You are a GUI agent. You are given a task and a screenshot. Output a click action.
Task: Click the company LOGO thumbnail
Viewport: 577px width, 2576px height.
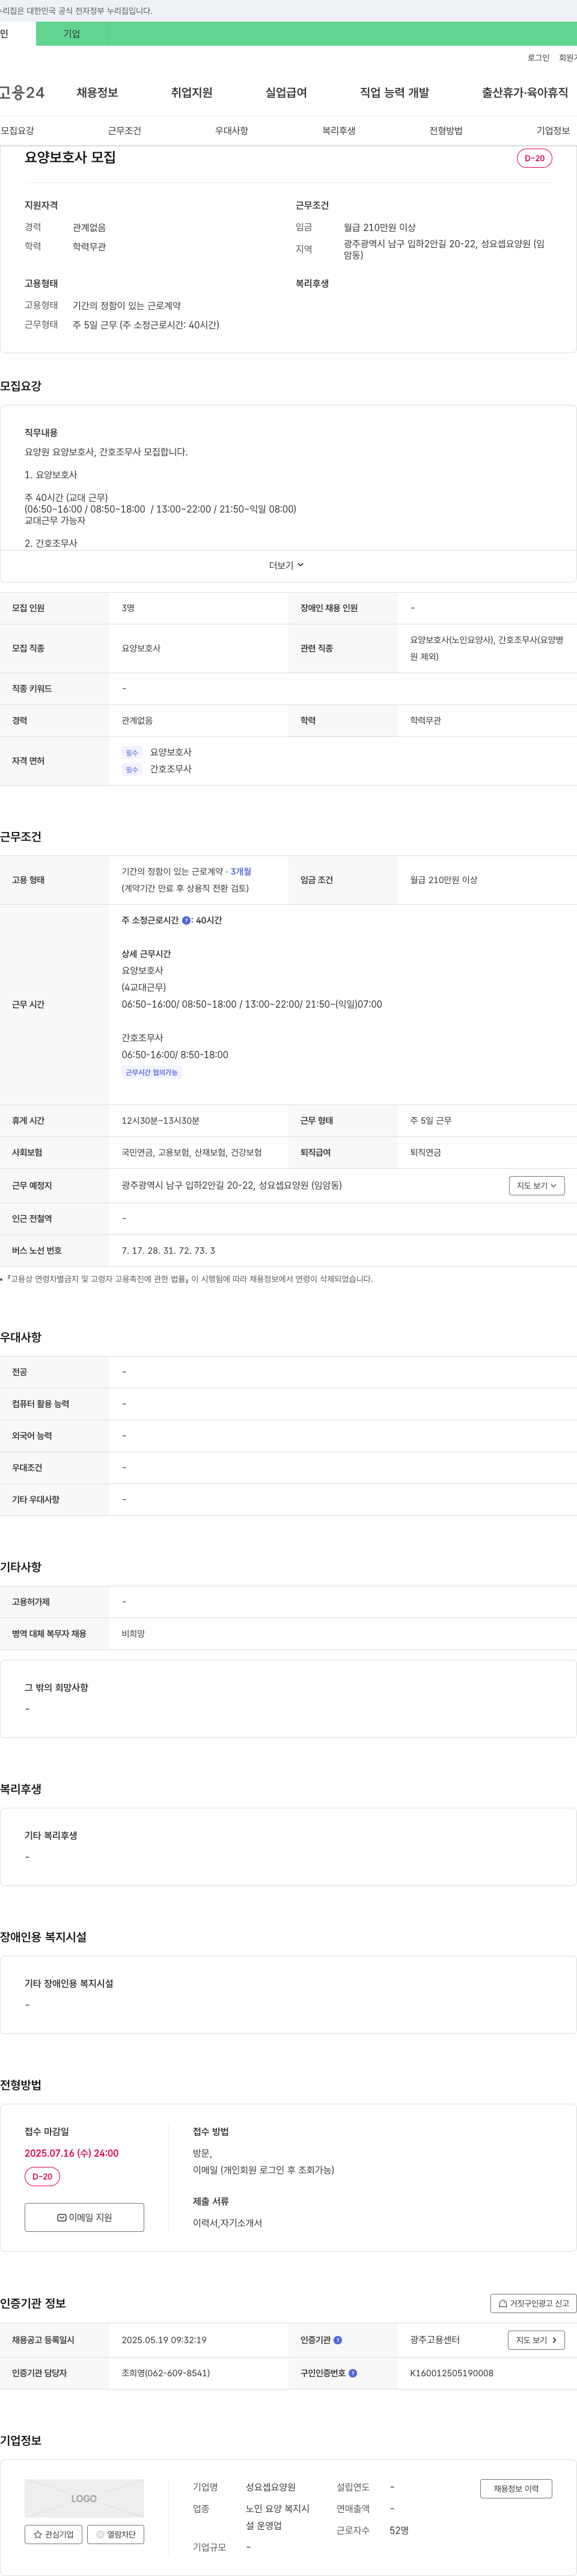click(x=84, y=2498)
